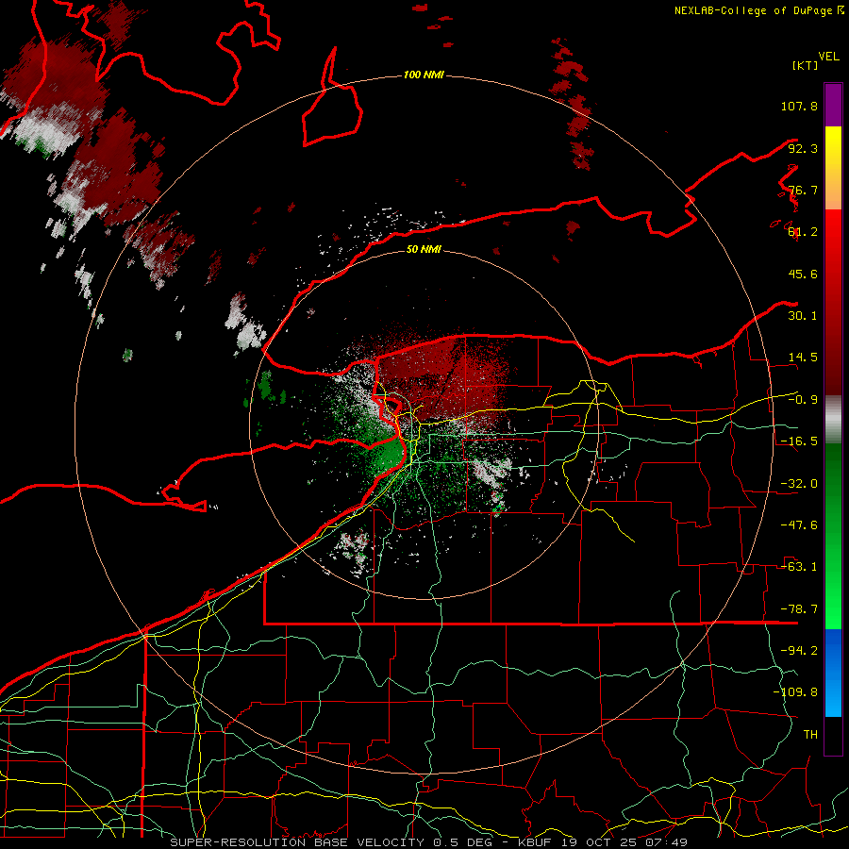Click the 61.2 velocity scale value
849x849 pixels.
[803, 232]
